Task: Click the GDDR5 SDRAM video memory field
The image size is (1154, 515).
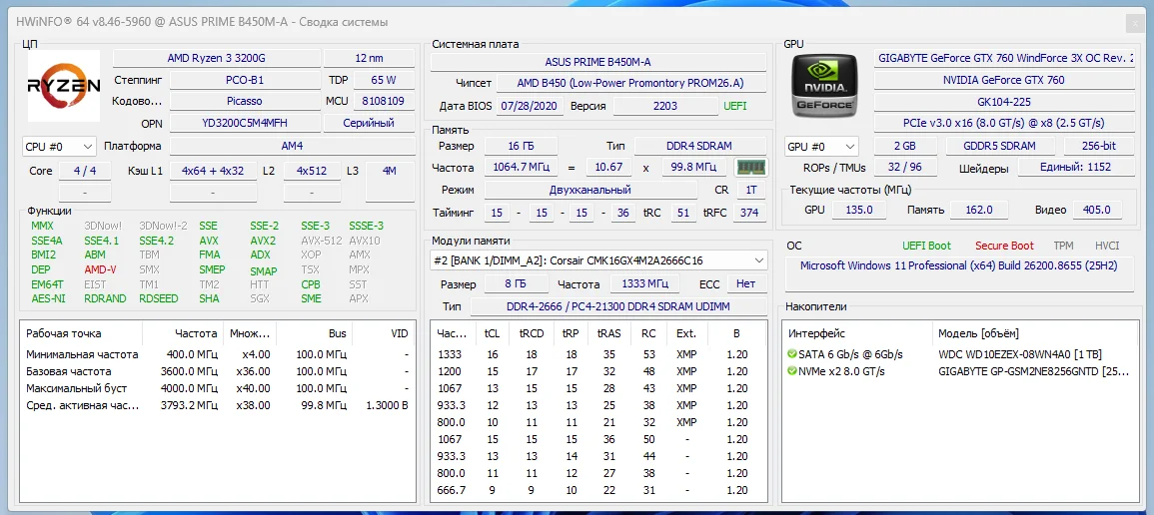Action: click(999, 146)
